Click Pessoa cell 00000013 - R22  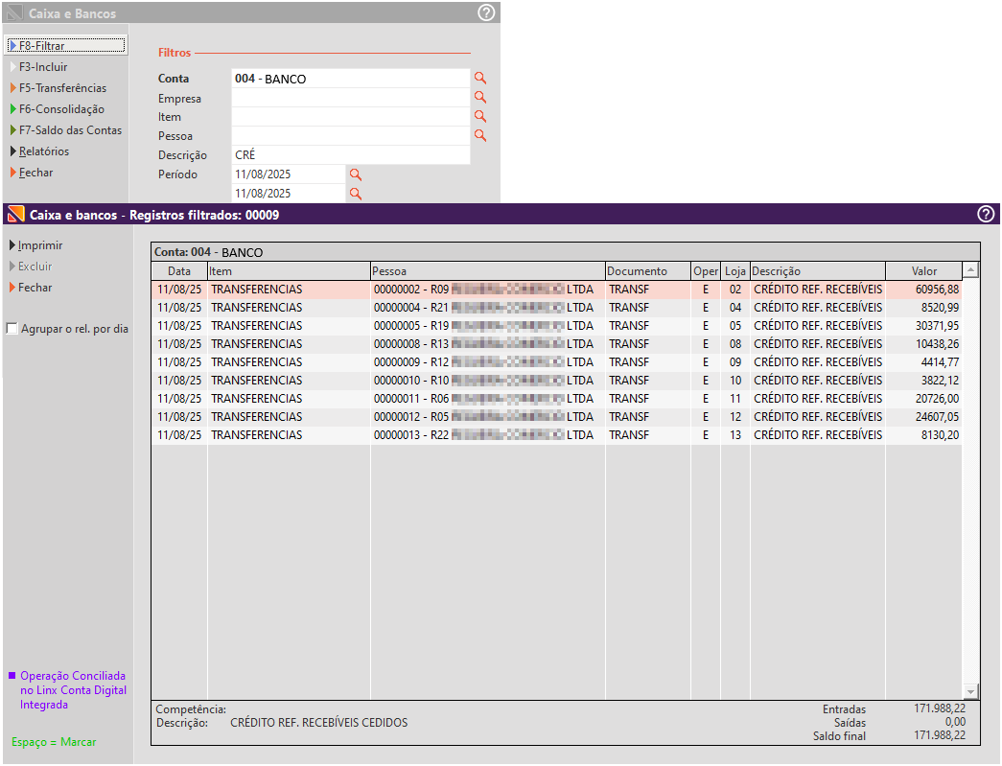point(488,435)
